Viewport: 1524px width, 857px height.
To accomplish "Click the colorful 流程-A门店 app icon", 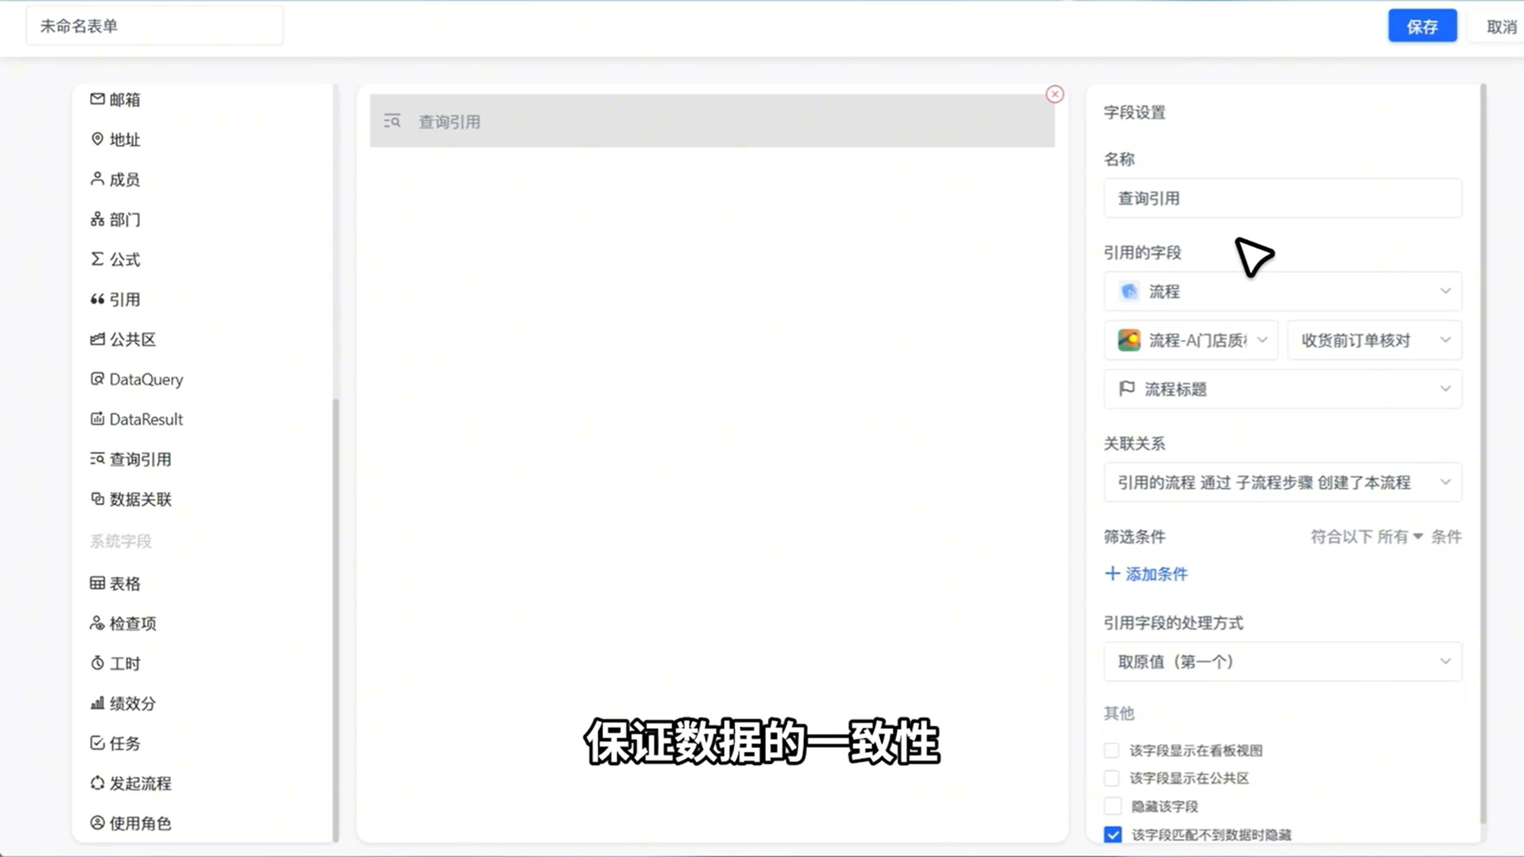I will tap(1129, 340).
